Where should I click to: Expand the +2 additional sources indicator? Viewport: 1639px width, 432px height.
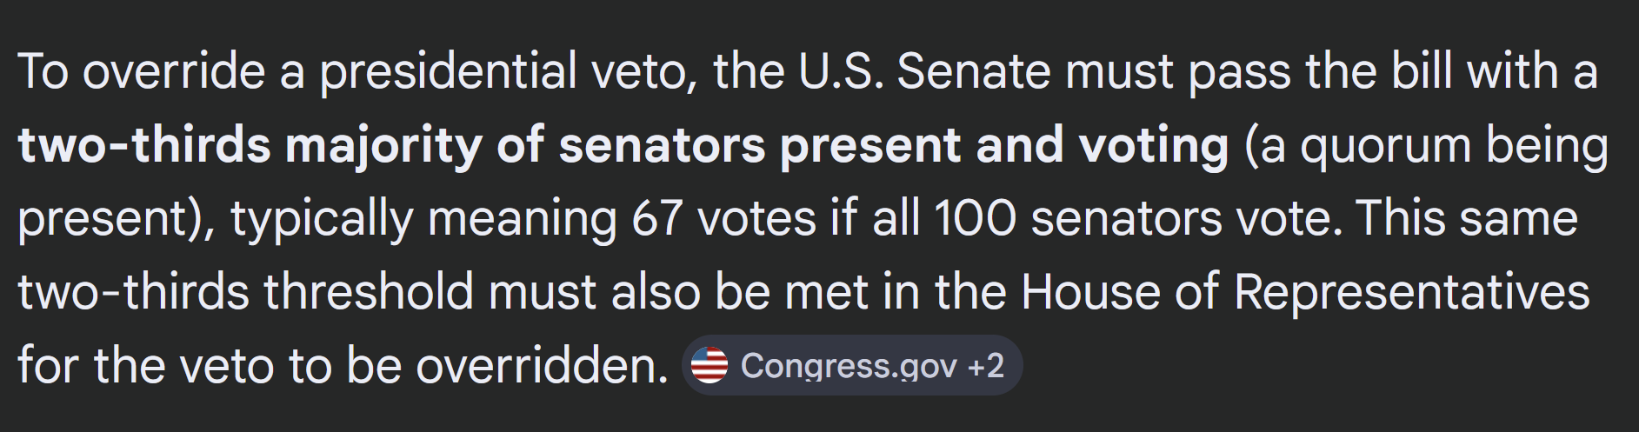(986, 366)
